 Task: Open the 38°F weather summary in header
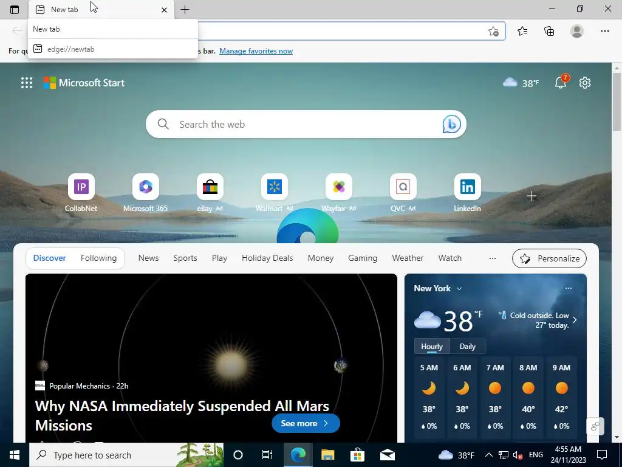click(521, 83)
